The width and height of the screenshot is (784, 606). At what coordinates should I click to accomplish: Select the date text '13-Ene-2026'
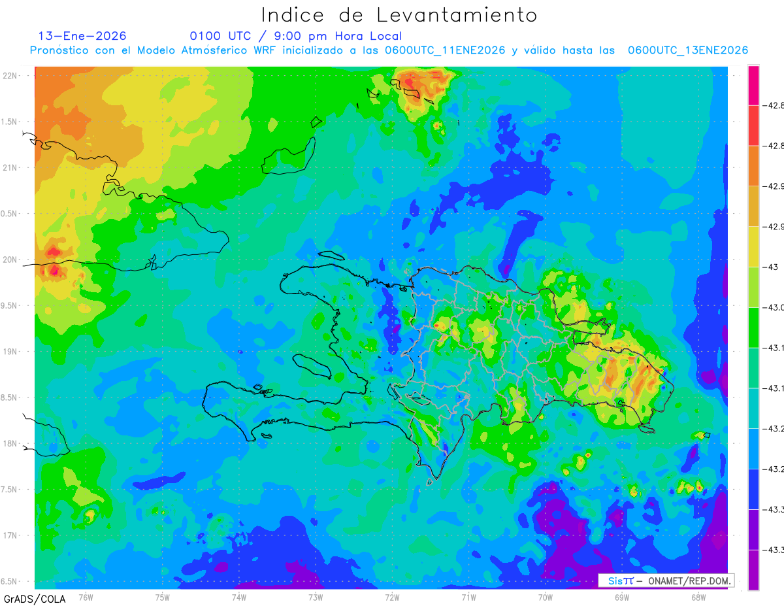pos(82,36)
